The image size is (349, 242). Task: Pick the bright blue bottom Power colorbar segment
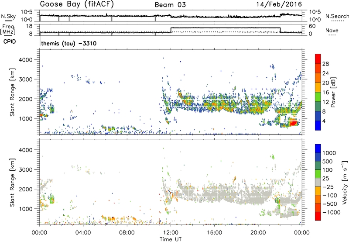coord(318,126)
